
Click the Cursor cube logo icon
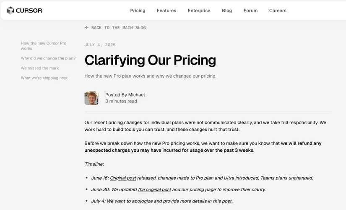pos(10,10)
